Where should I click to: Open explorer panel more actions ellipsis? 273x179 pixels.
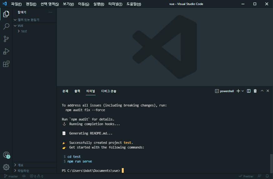click(x=50, y=12)
